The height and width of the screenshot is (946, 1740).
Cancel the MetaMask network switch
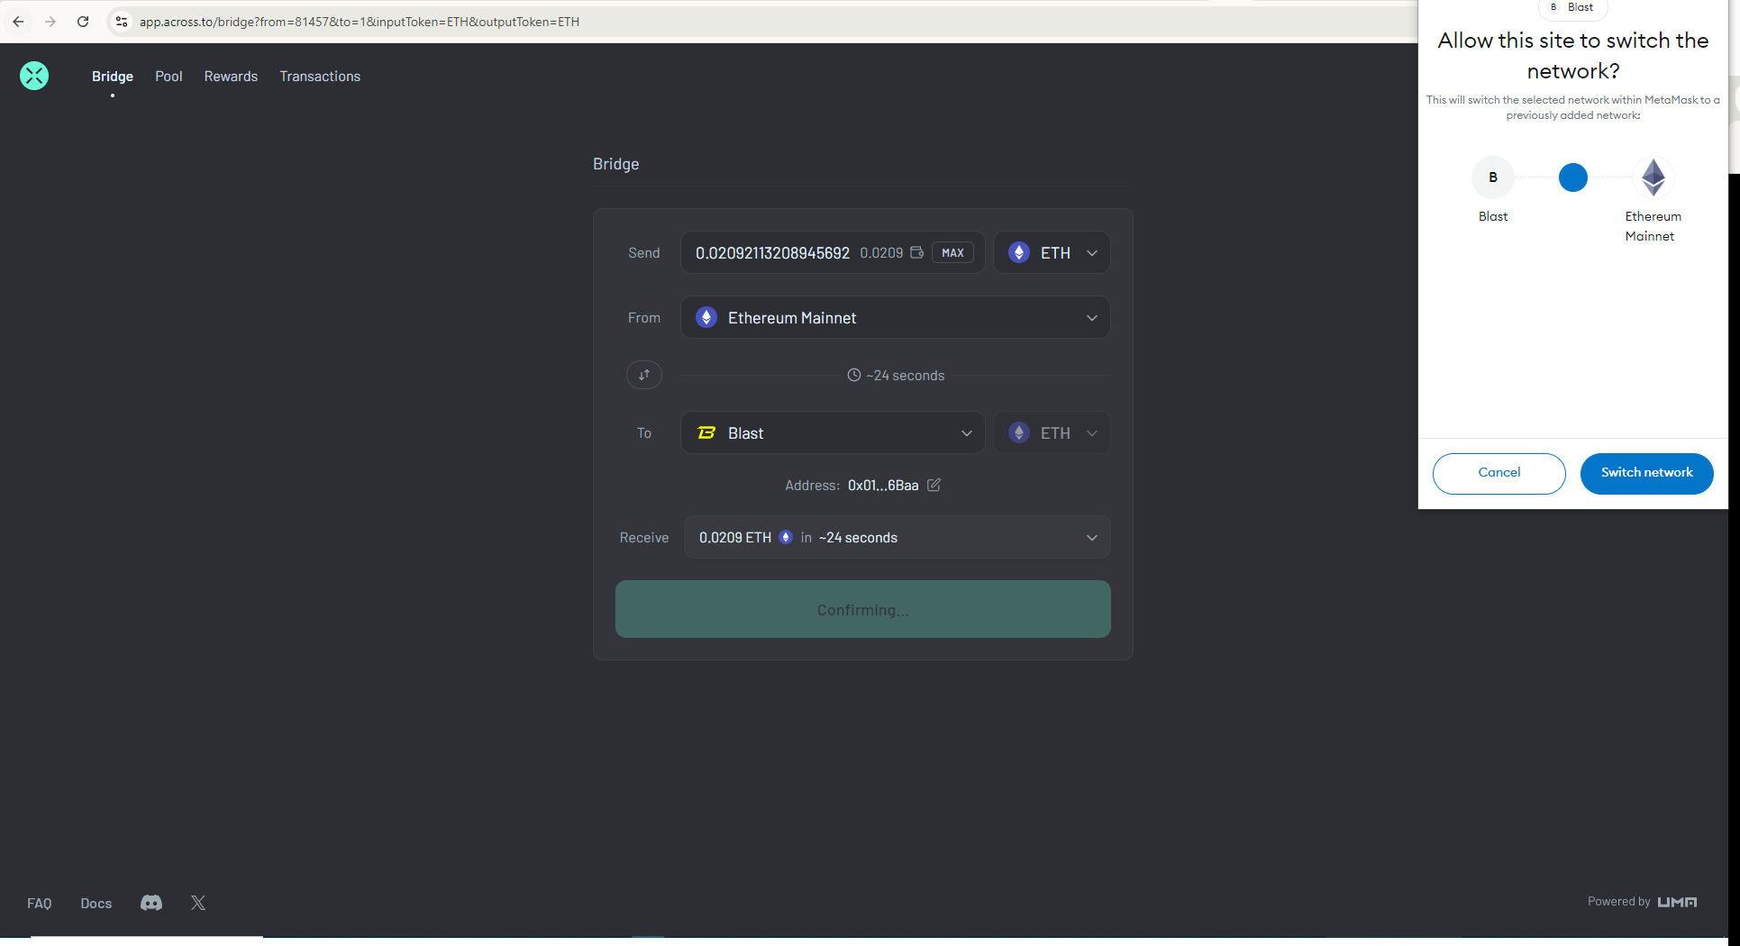[1499, 473]
